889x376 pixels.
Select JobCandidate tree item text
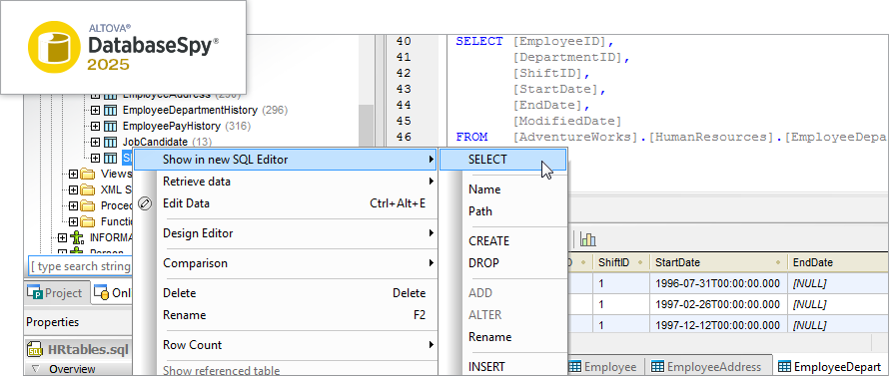click(155, 142)
